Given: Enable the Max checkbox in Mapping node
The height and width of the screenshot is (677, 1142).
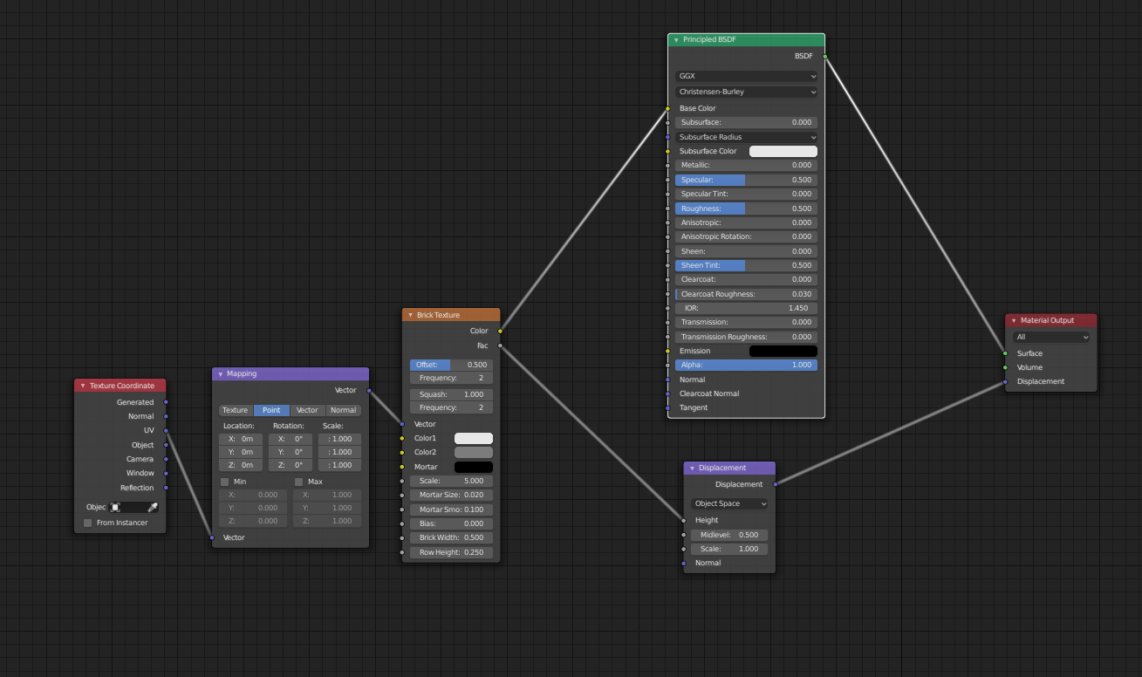Looking at the screenshot, I should point(298,481).
